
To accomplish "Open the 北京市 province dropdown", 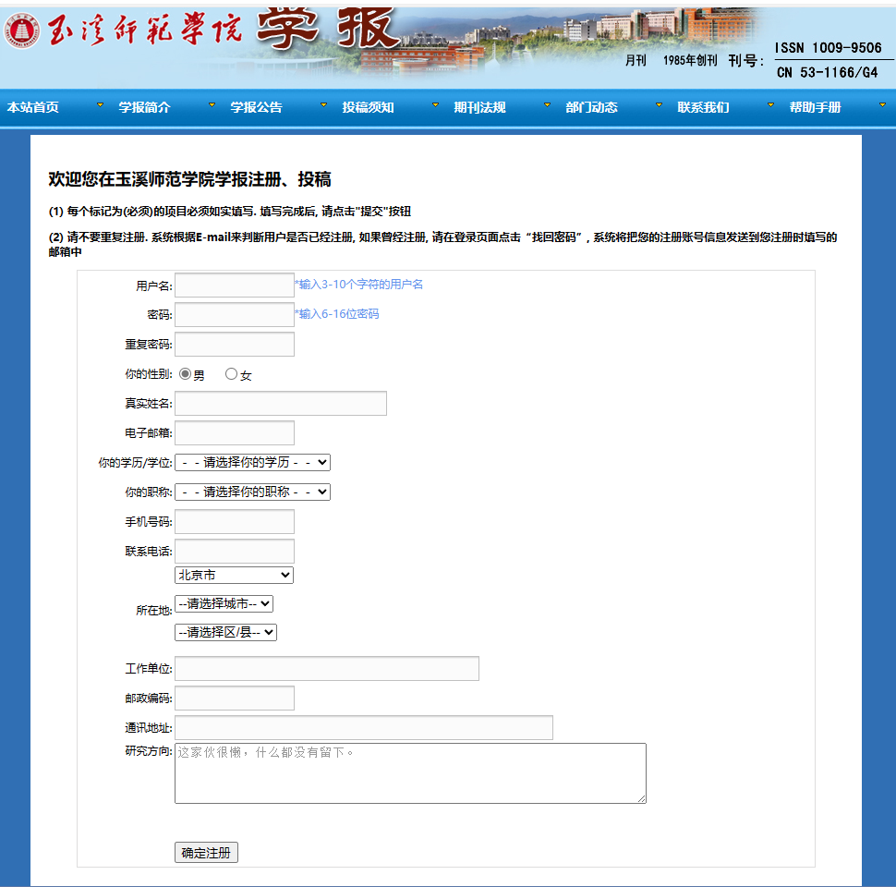I will point(233,574).
